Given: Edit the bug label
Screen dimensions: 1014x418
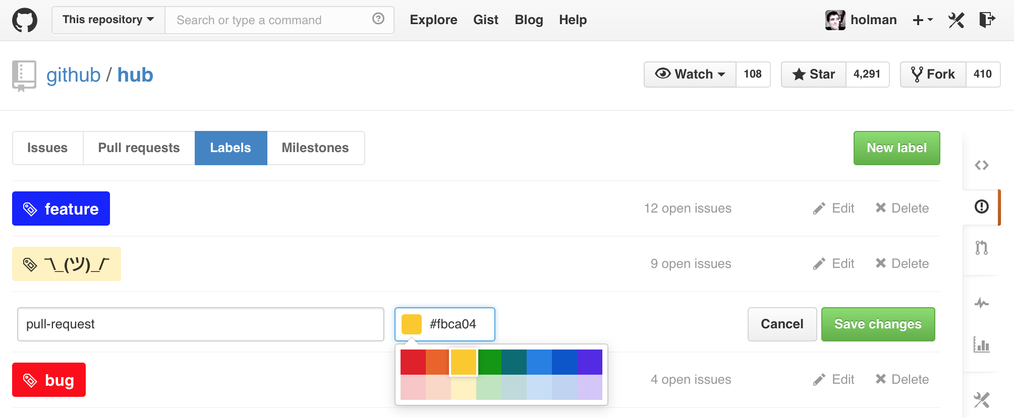Looking at the screenshot, I should 833,380.
